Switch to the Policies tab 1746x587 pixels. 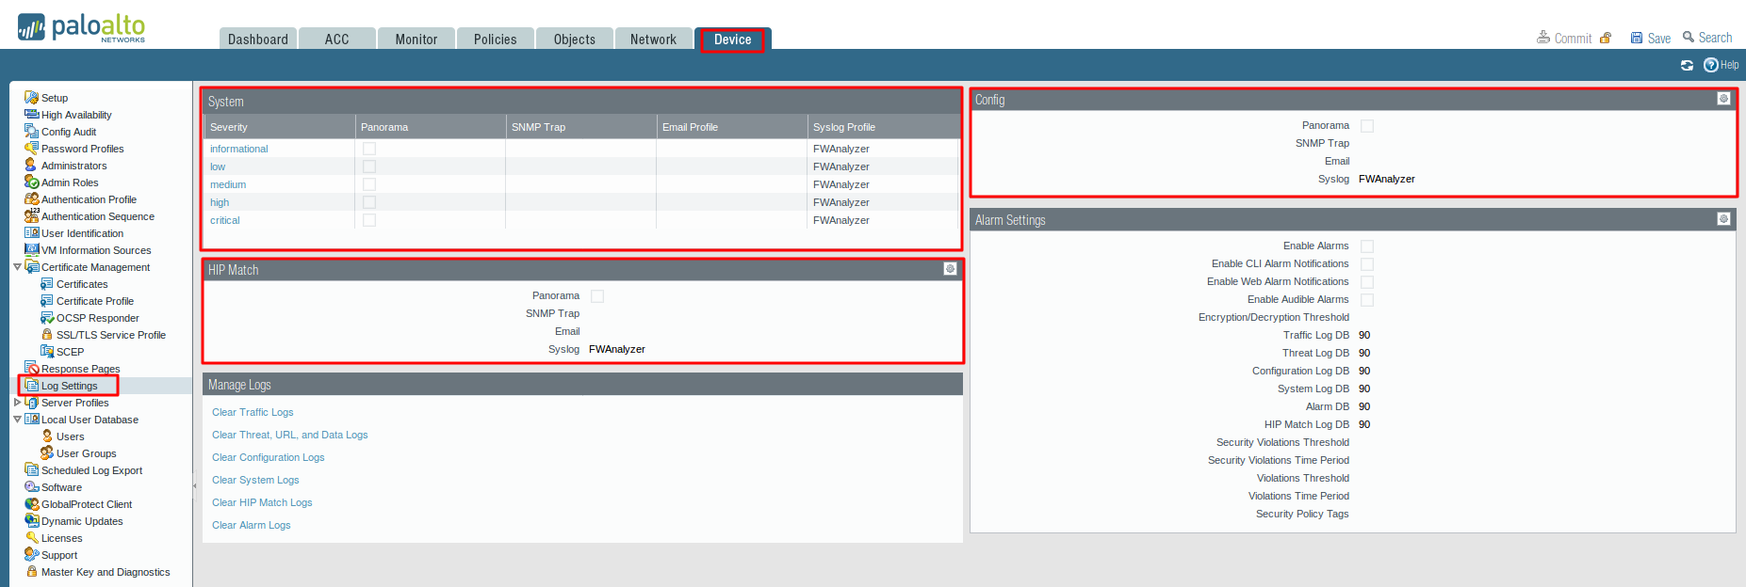click(x=495, y=40)
